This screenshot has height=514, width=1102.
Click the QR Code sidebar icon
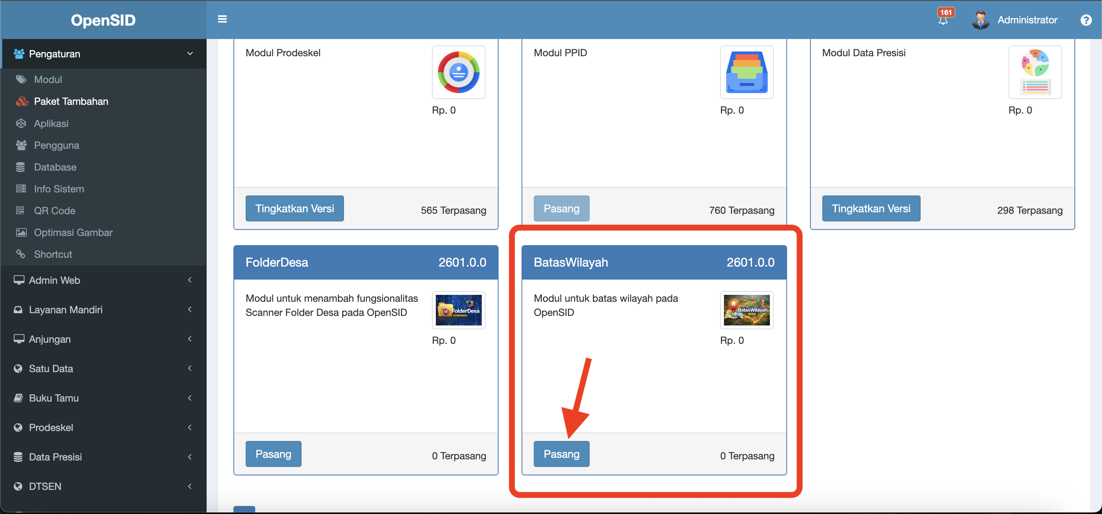tap(20, 210)
